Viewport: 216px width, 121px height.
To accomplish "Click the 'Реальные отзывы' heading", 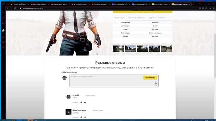I will coord(110,63).
